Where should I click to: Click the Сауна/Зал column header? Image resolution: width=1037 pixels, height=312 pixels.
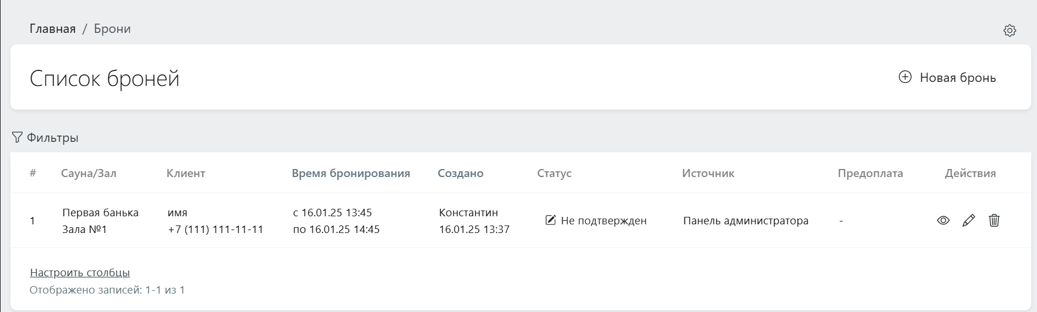click(x=88, y=173)
